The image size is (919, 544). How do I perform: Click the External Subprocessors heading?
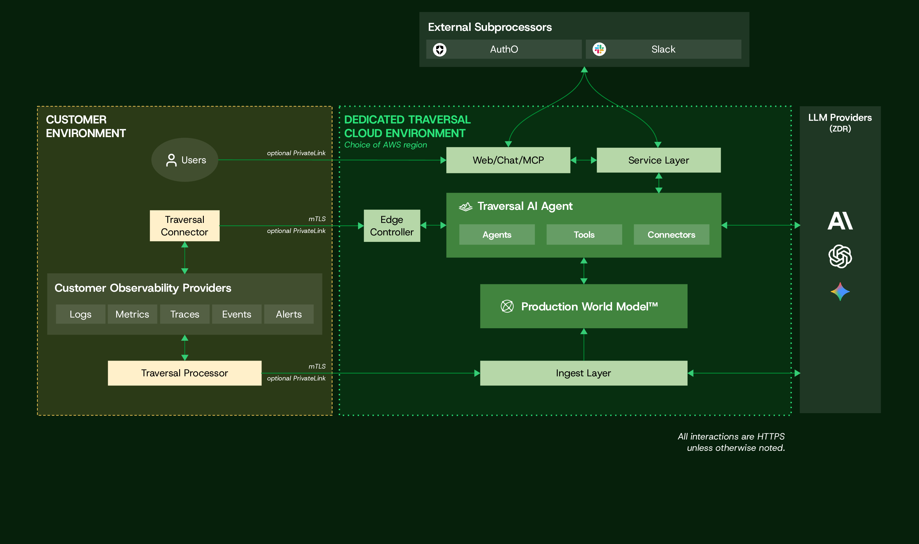coord(490,27)
